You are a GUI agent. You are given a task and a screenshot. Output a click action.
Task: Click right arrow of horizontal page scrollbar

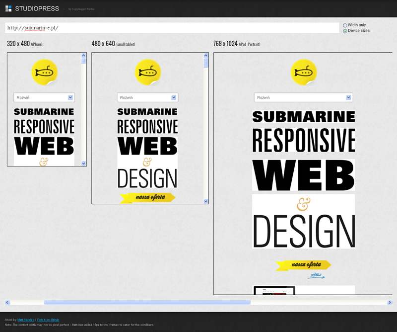click(390, 302)
